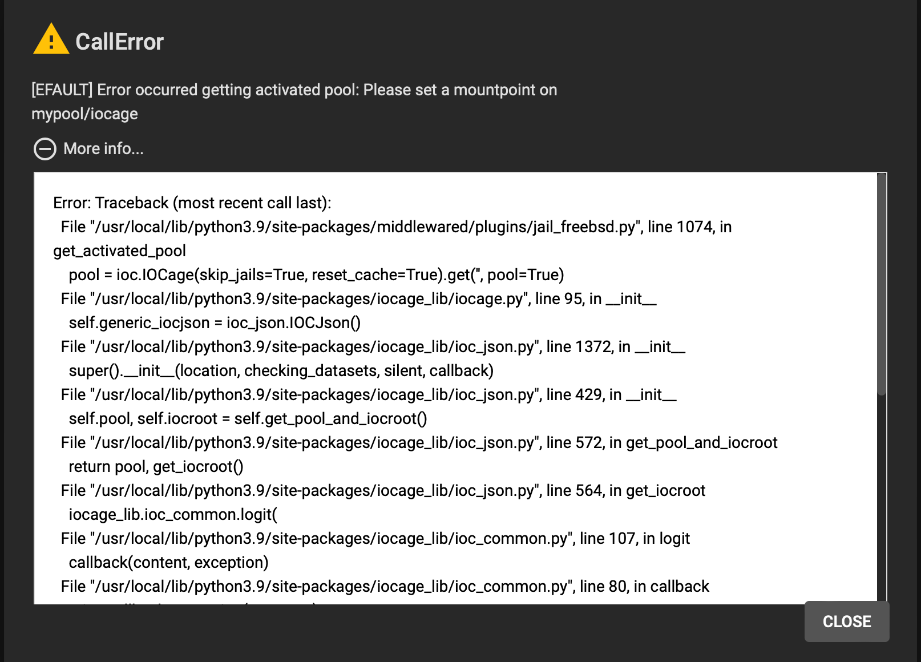Click the ioc_json.py line 1372 entry
The height and width of the screenshot is (662, 921).
pyautogui.click(x=373, y=347)
